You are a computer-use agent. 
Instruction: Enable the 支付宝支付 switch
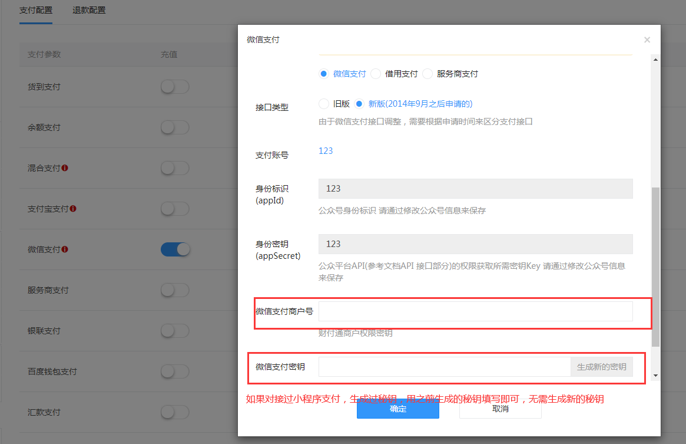[x=175, y=209]
